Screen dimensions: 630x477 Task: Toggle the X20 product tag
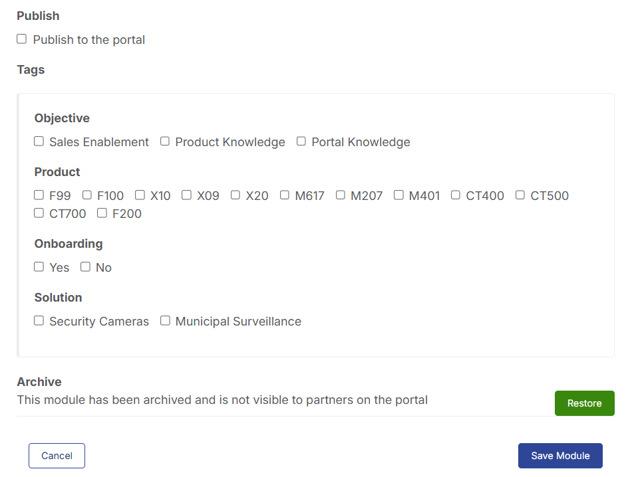(236, 195)
